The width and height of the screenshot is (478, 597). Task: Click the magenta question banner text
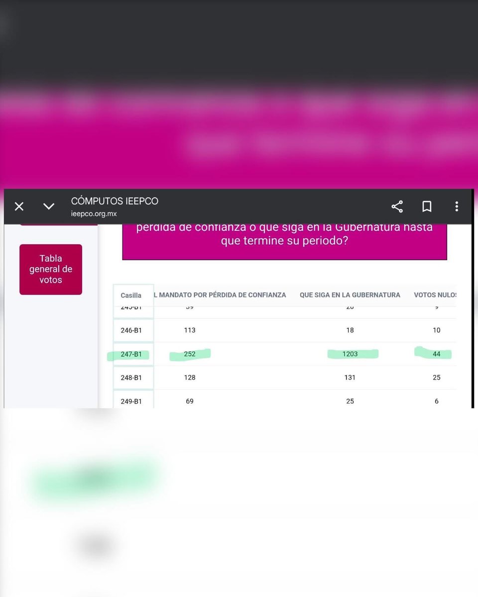click(284, 234)
